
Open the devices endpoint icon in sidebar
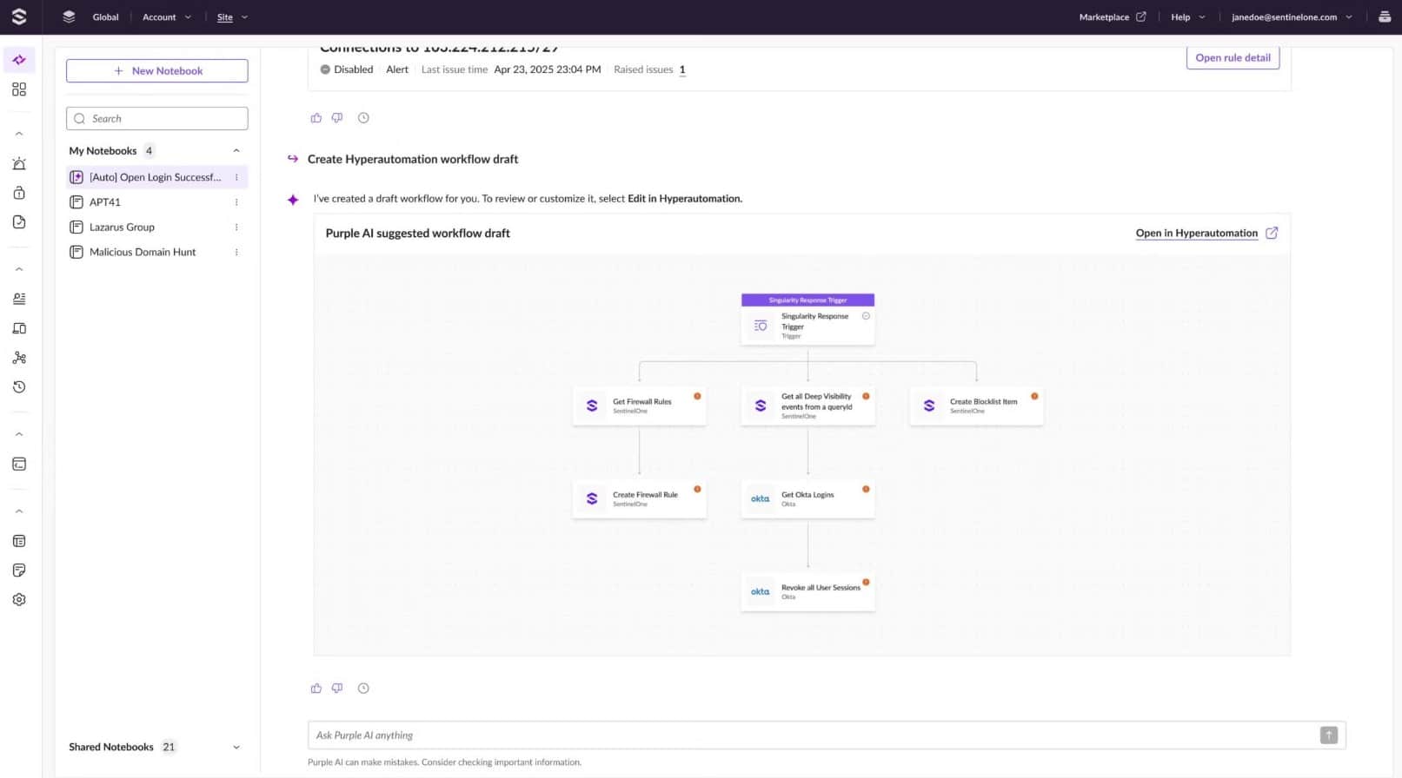click(19, 328)
